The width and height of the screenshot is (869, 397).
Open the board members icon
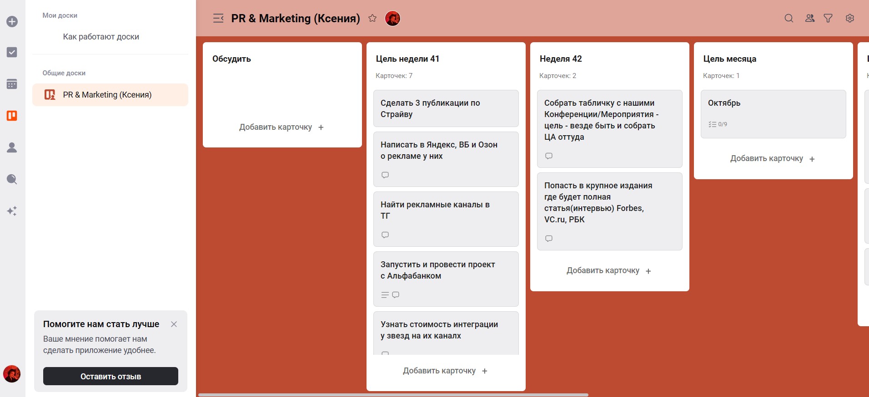pos(810,18)
